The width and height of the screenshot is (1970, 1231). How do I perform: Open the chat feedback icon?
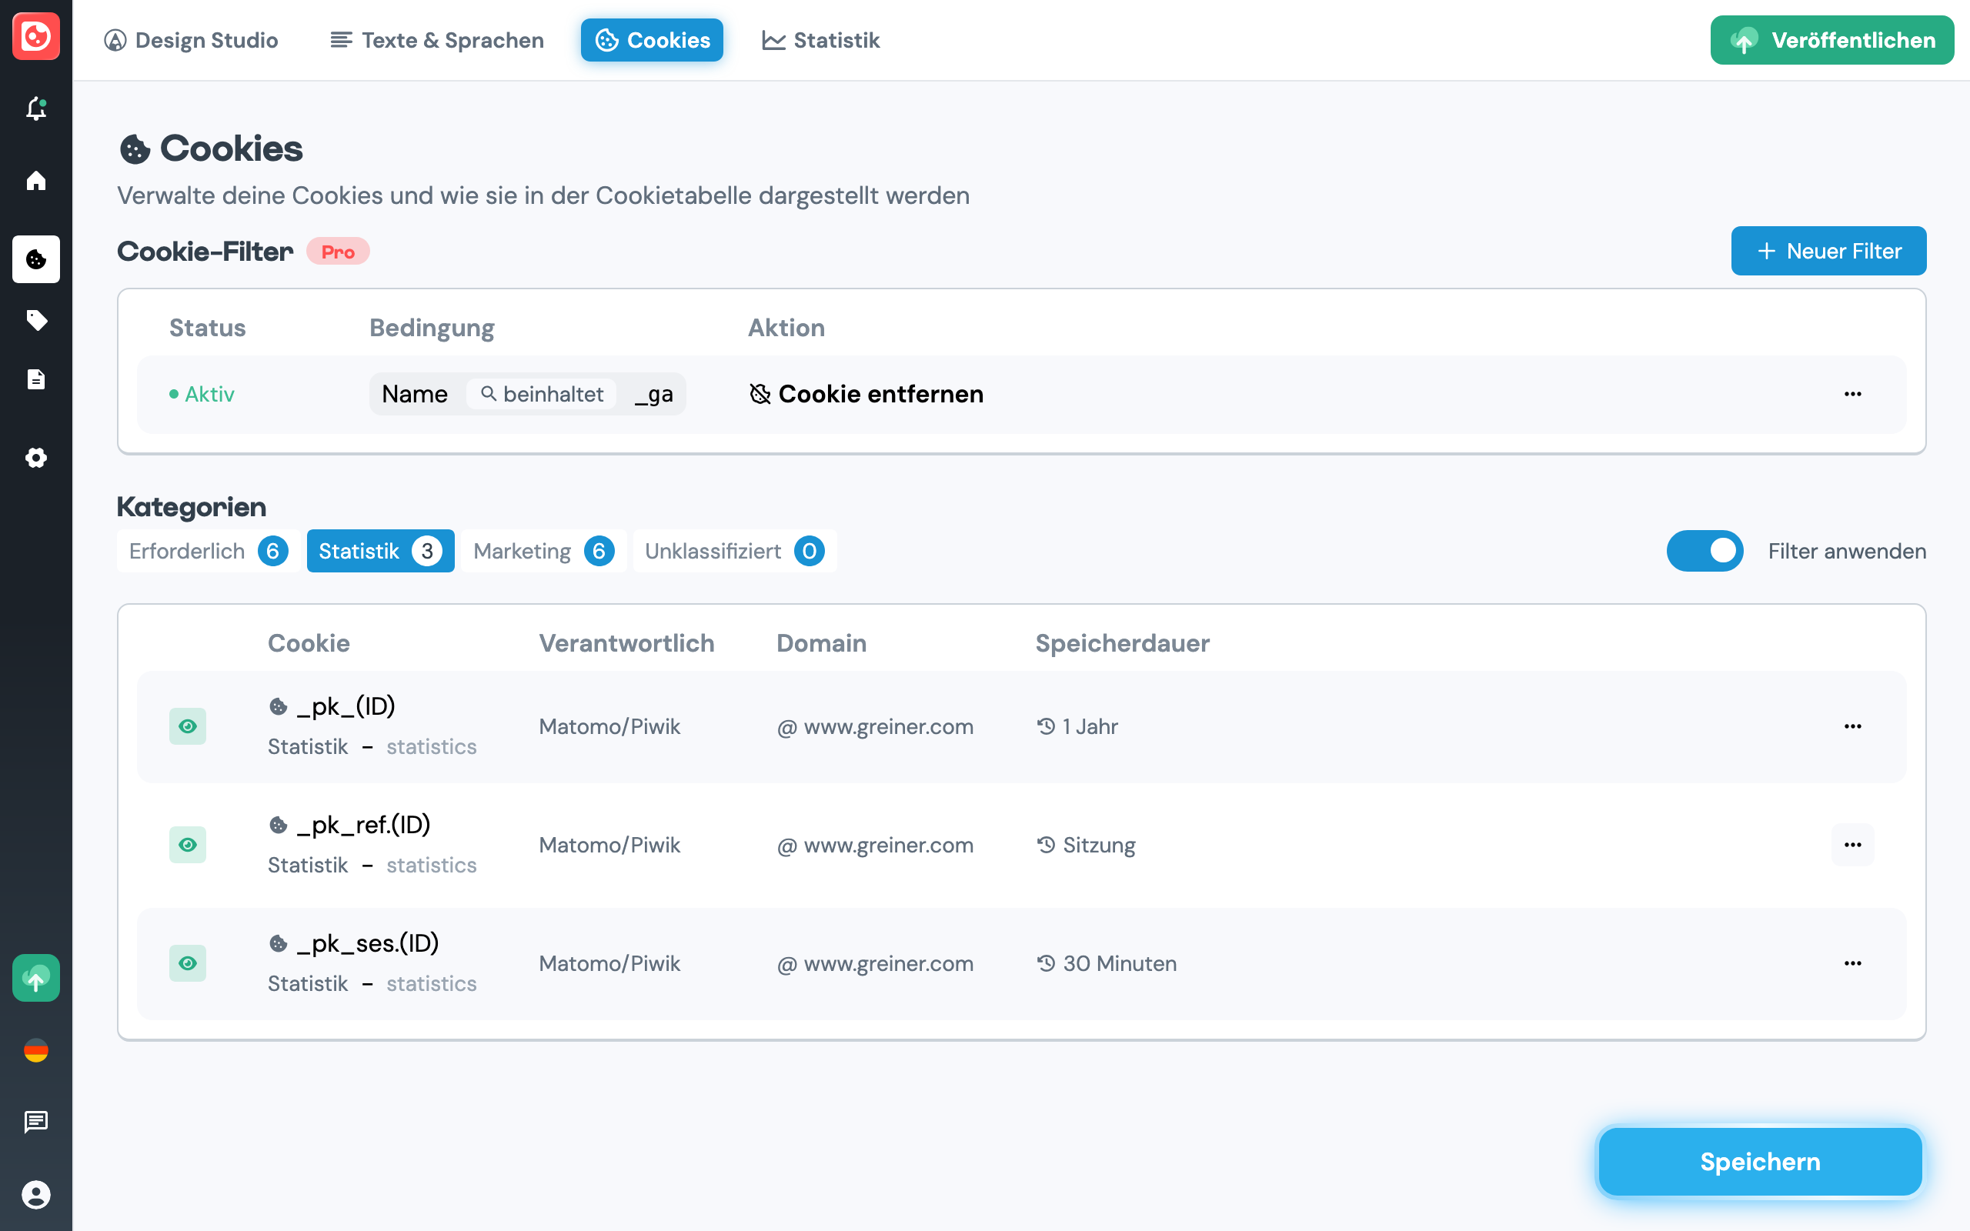(36, 1122)
